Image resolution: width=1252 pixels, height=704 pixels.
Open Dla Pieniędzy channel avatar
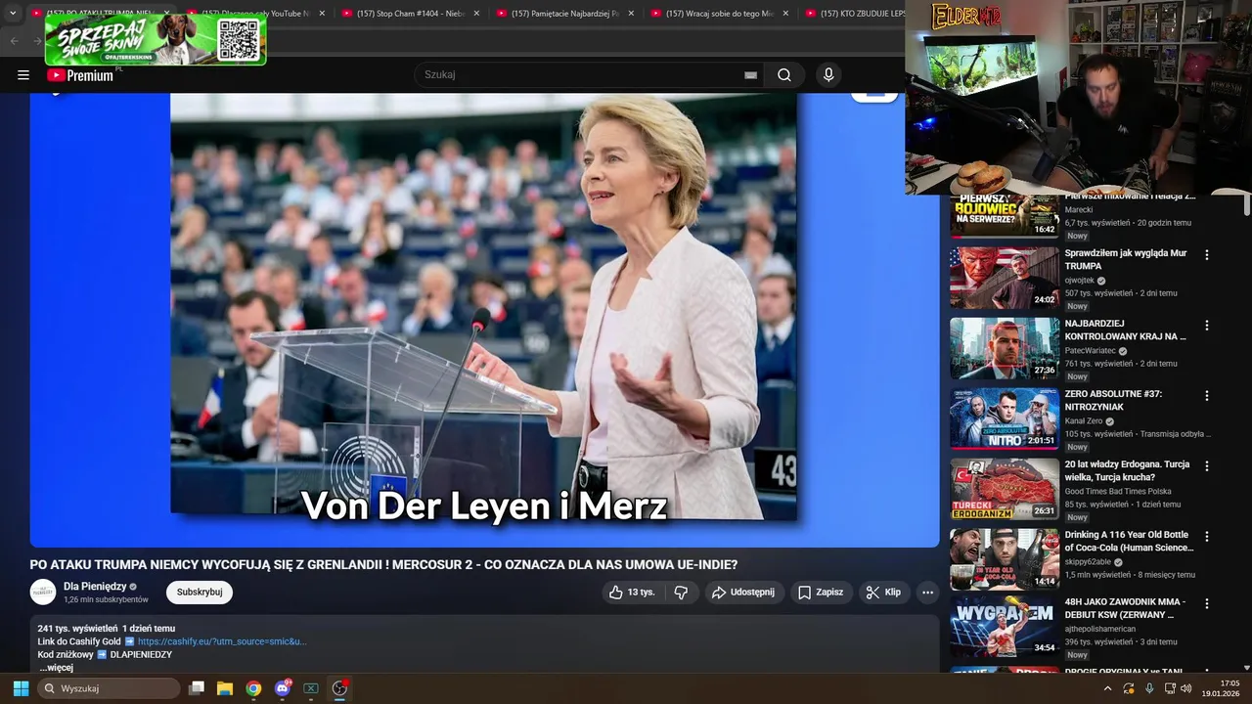click(x=43, y=593)
